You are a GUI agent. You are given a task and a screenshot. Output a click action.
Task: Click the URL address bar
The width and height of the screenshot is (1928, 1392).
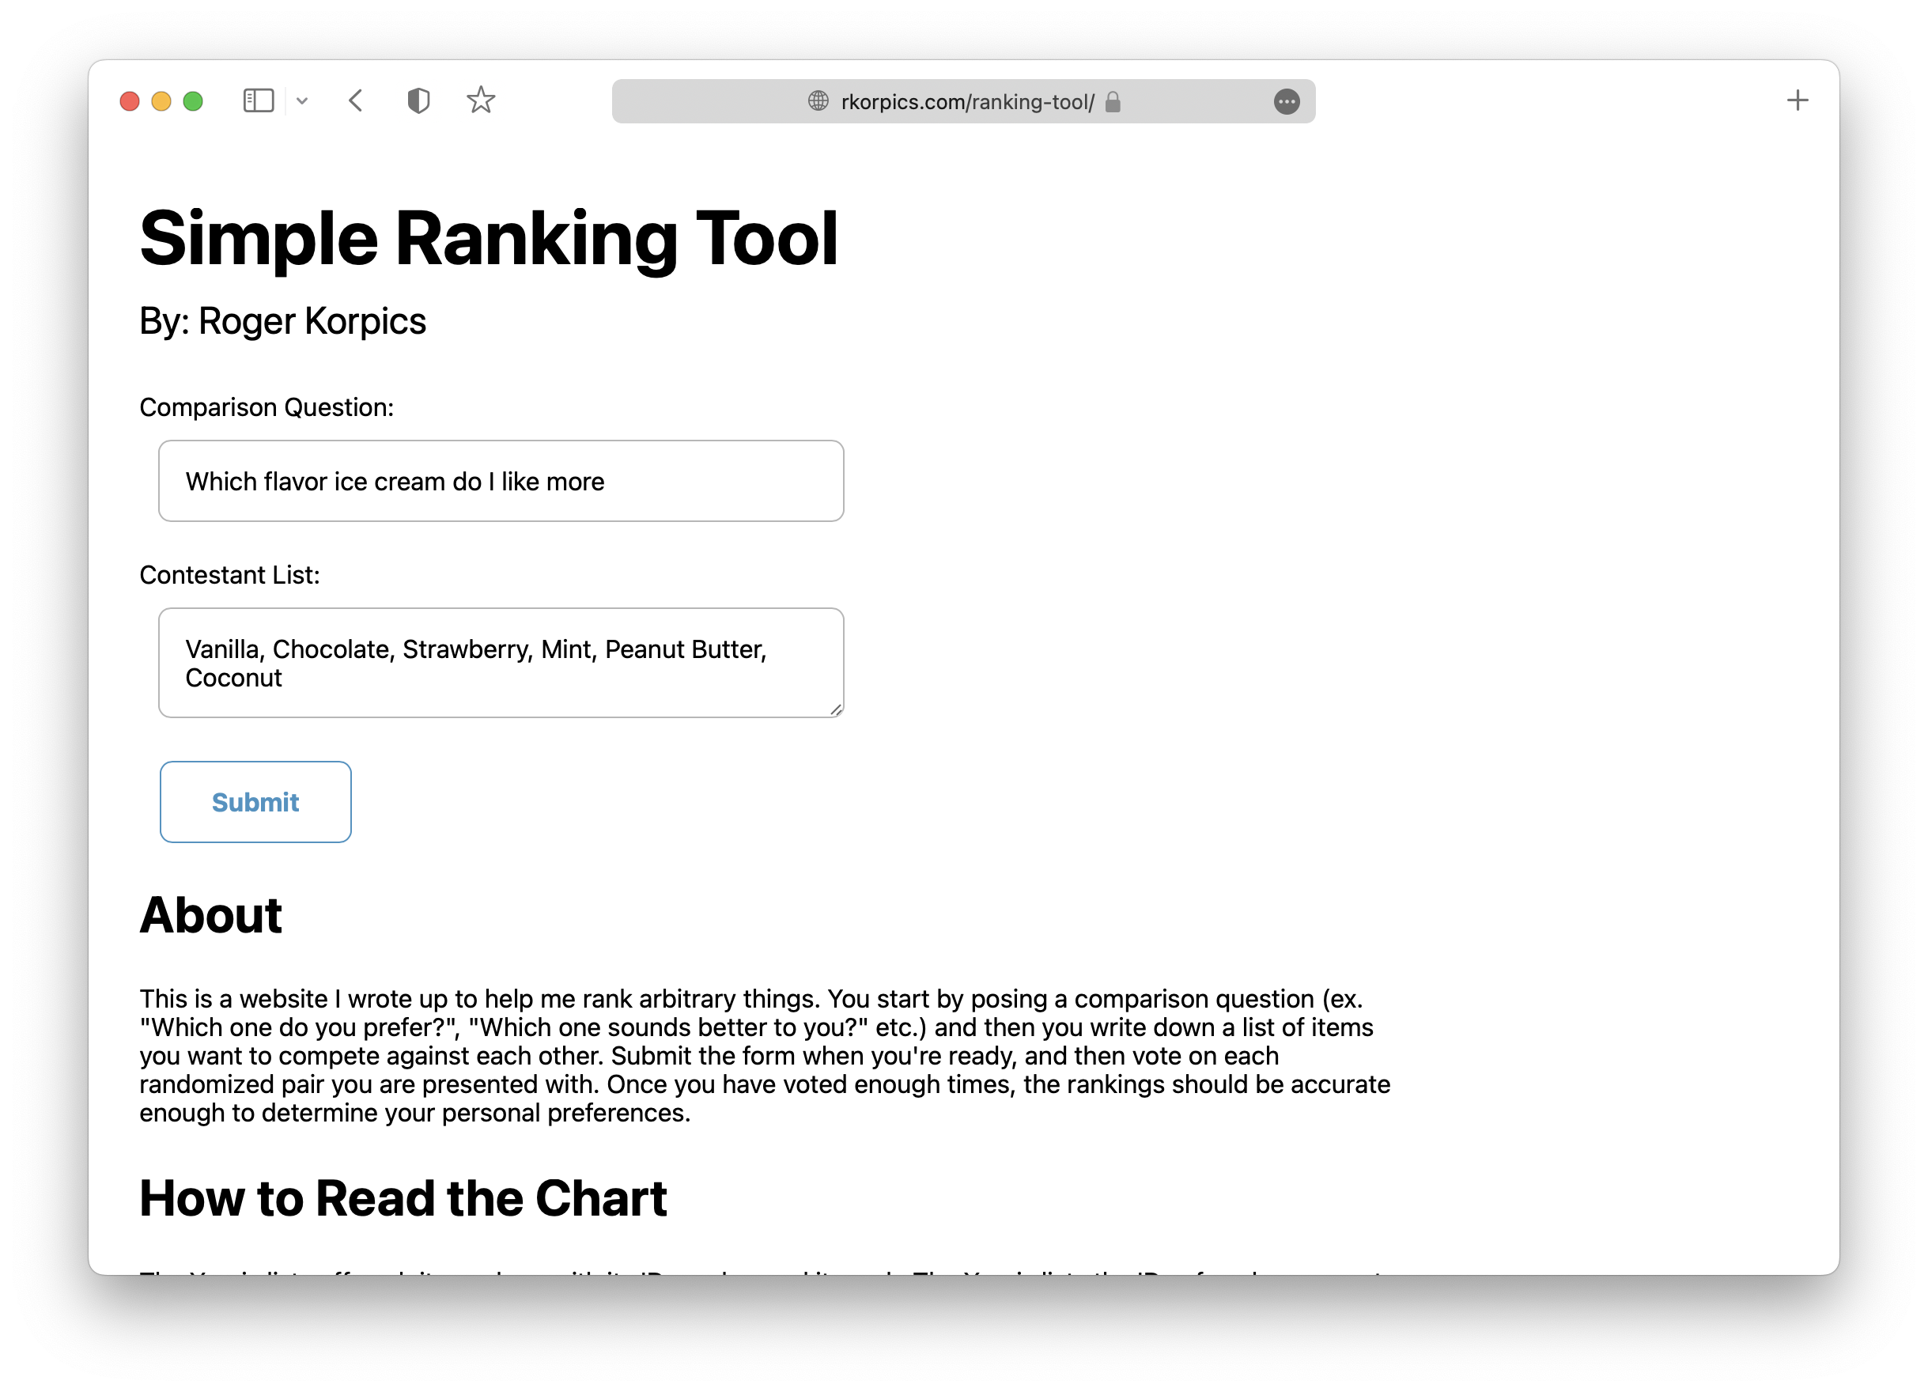(964, 102)
